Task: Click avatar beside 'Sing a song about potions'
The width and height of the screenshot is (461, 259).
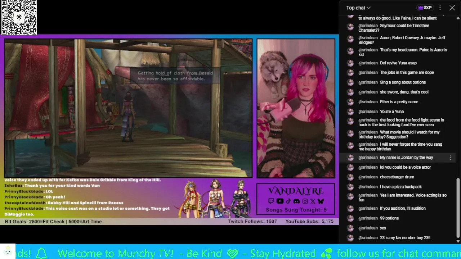Action: pyautogui.click(x=350, y=82)
